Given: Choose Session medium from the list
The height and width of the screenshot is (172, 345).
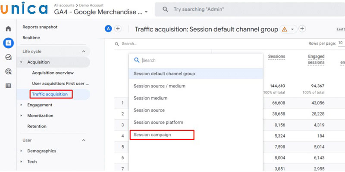Looking at the screenshot, I should tap(150, 98).
